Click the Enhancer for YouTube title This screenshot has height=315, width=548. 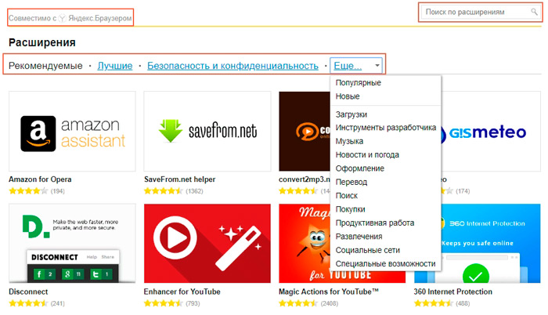[x=182, y=291]
